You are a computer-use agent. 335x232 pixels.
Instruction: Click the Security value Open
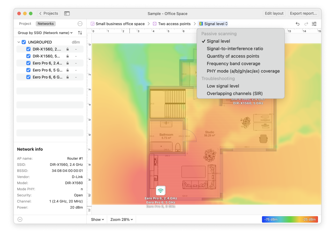point(78,195)
